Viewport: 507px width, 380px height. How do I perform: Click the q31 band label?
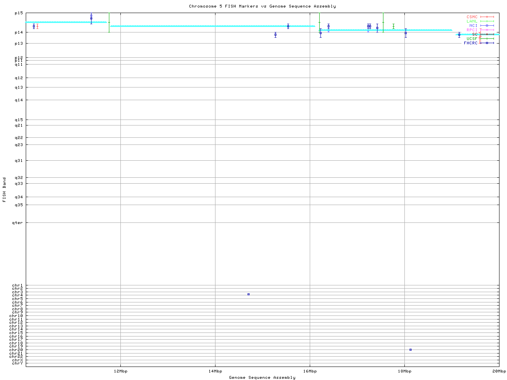pos(19,161)
